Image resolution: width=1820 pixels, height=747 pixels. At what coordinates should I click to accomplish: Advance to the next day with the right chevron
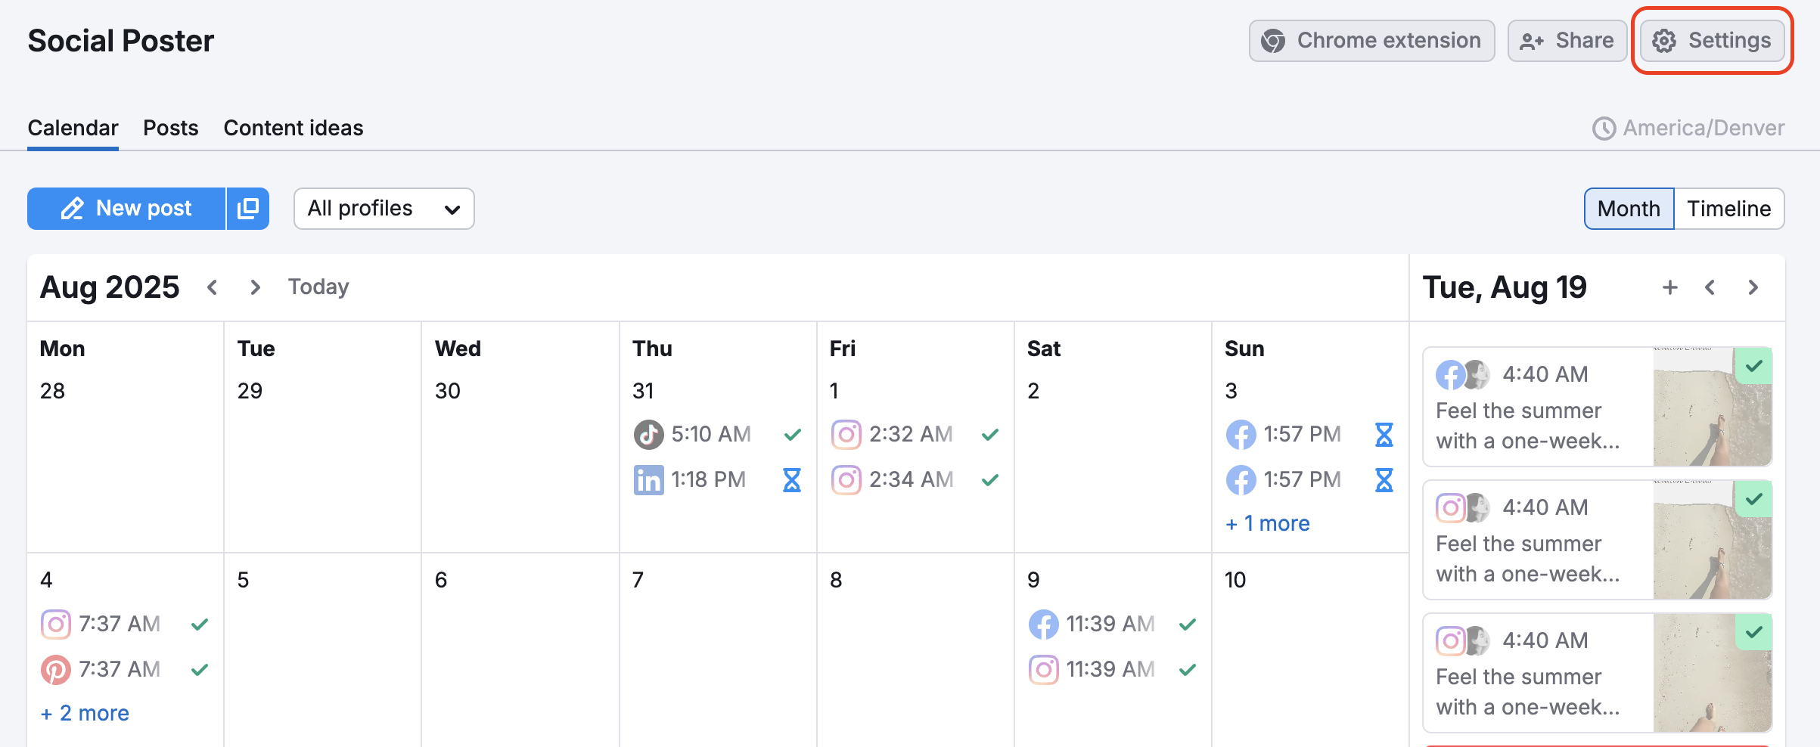click(1753, 287)
